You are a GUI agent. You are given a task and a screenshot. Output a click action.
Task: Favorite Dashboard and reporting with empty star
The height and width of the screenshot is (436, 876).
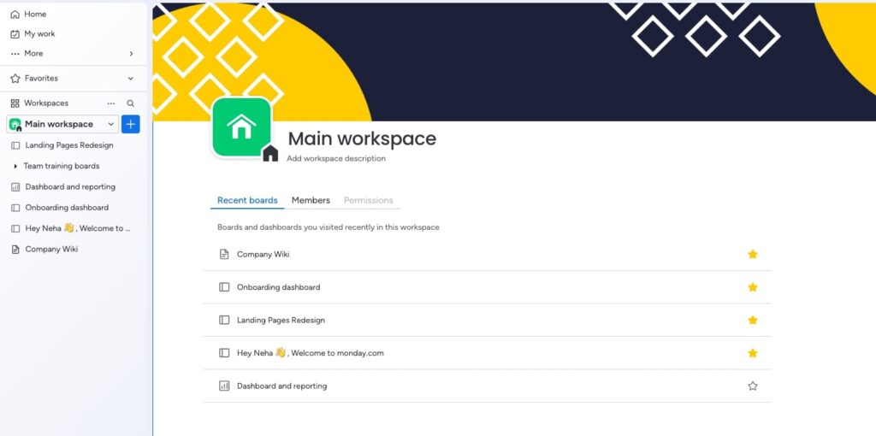point(753,386)
